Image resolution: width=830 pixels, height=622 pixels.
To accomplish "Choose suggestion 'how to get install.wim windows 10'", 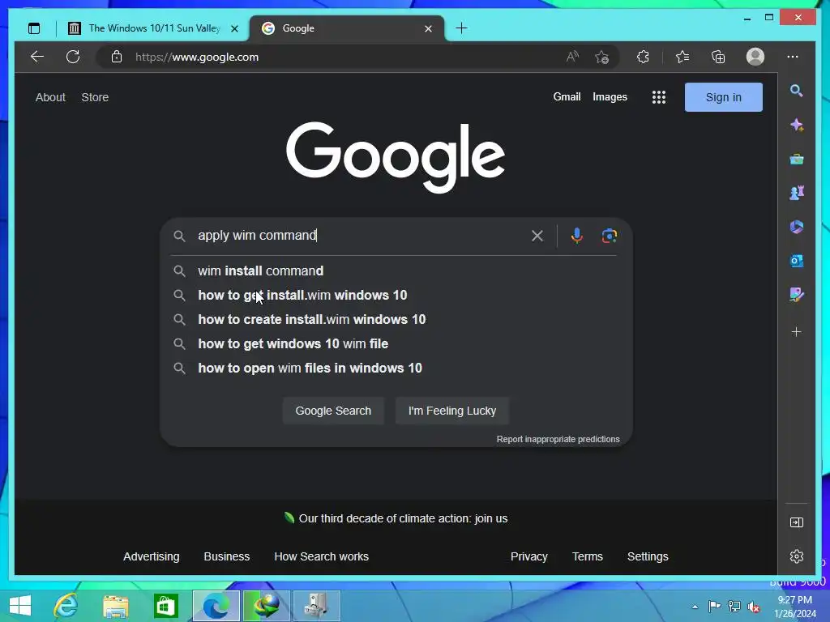I will pos(394,295).
